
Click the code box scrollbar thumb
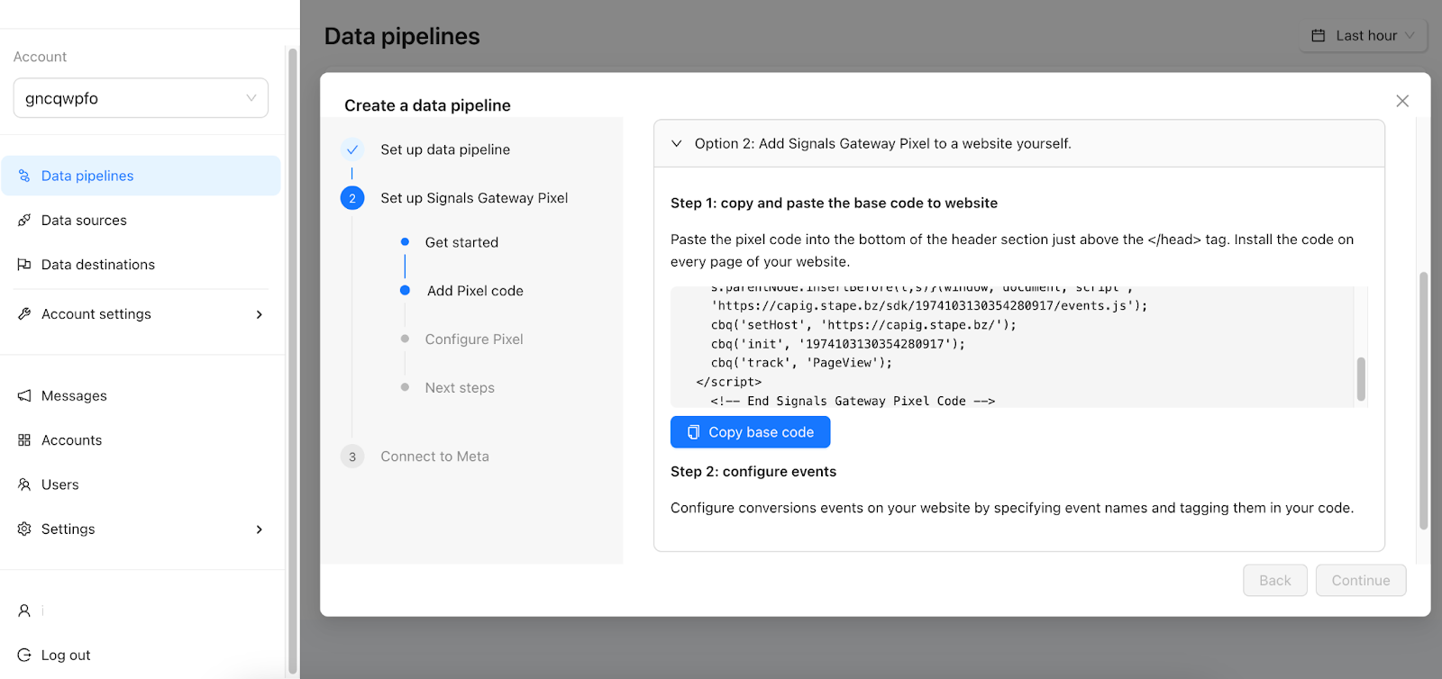[1361, 379]
